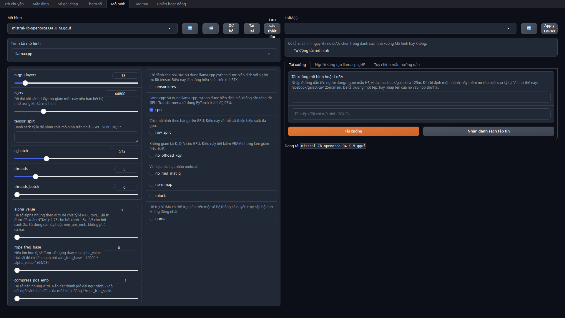Refresh the model list icon

click(190, 28)
